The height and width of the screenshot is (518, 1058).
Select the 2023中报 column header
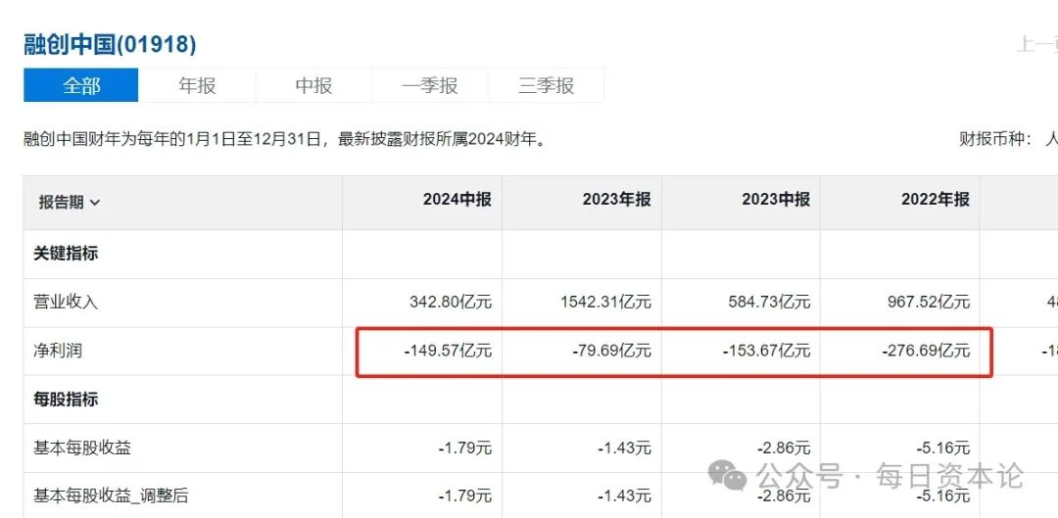[776, 200]
